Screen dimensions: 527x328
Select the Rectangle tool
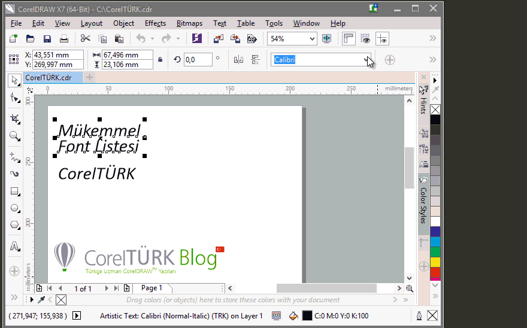point(14,191)
